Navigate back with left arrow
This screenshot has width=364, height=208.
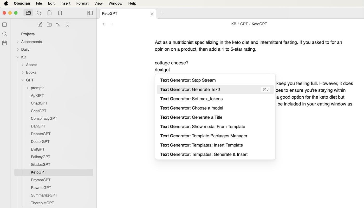(104, 24)
